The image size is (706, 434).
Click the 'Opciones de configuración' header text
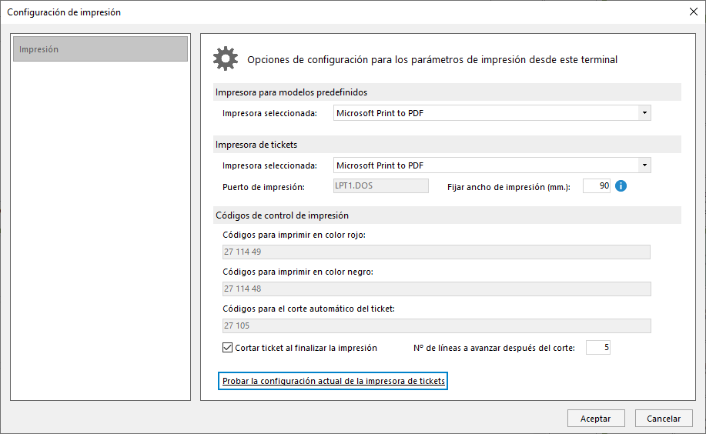432,59
